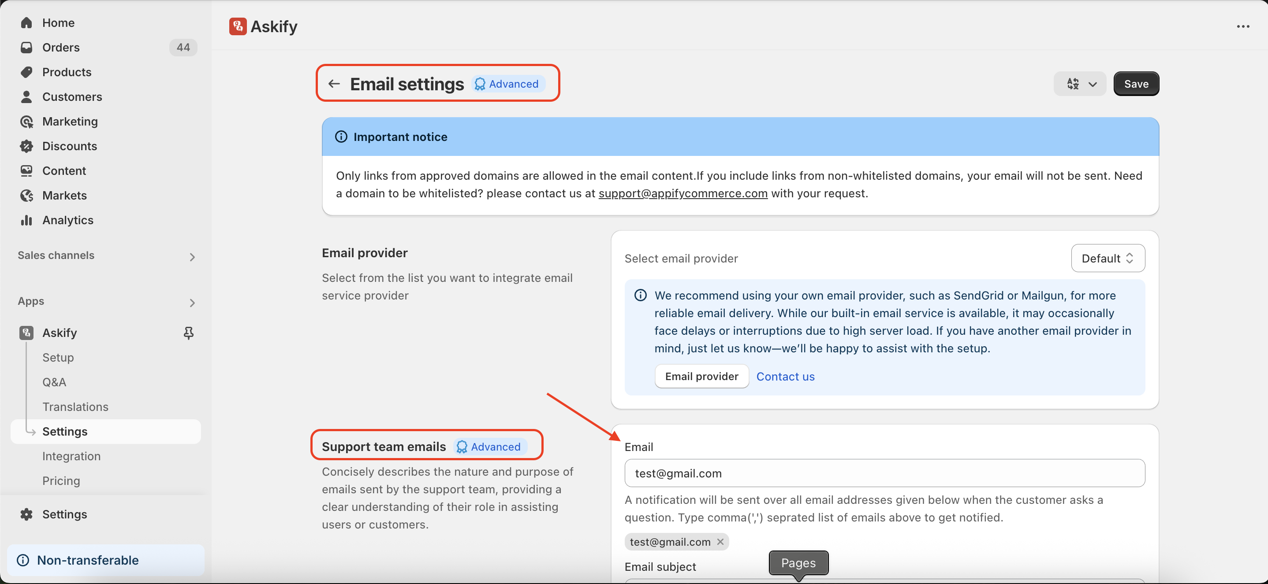
Task: Open the language translation dropdown
Action: tap(1079, 84)
